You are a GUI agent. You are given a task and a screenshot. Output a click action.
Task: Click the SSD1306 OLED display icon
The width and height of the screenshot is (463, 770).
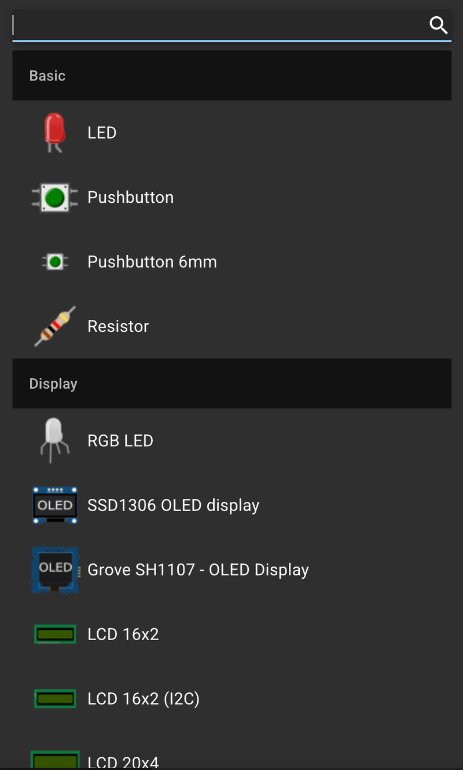[55, 505]
